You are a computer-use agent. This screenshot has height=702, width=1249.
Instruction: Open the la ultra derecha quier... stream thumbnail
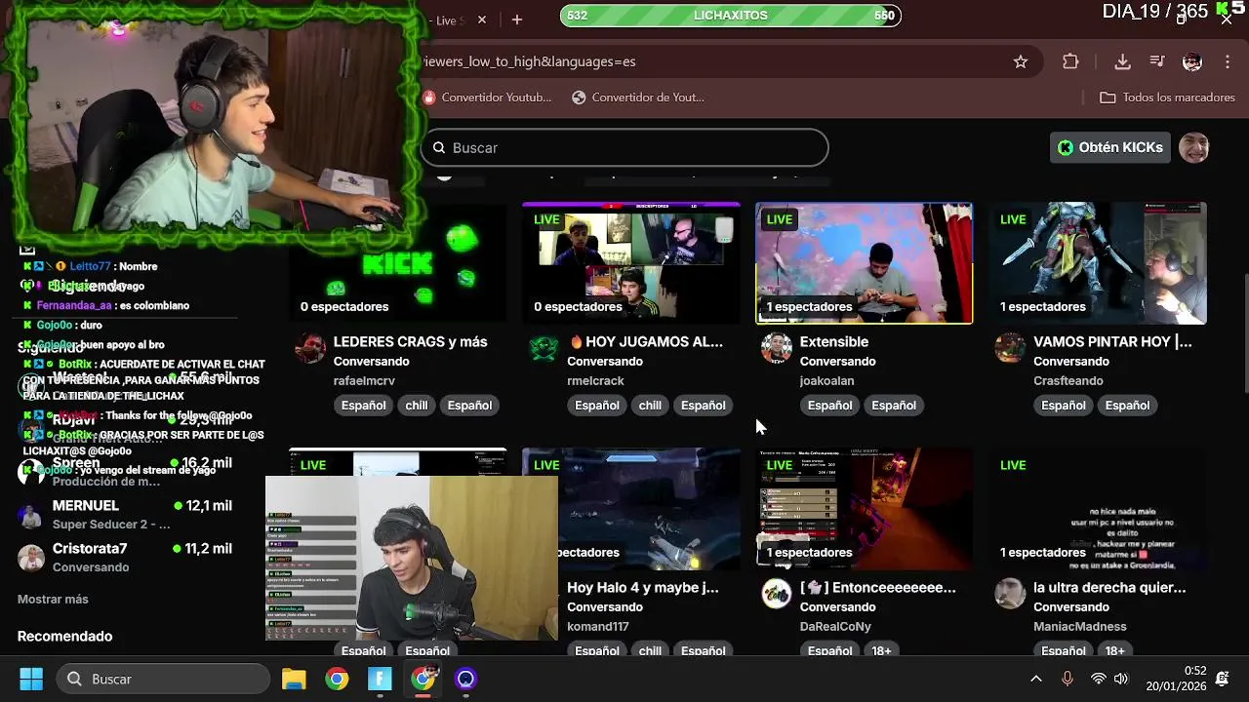1098,509
